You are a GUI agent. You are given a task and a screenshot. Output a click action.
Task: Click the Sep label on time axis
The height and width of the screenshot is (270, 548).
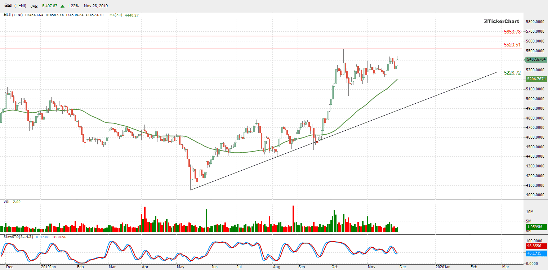coord(302,267)
